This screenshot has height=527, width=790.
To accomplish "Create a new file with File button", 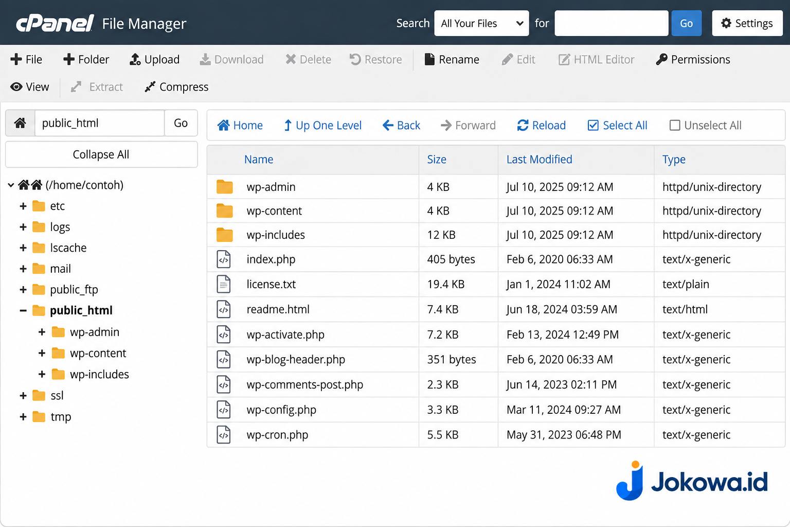I will (26, 59).
